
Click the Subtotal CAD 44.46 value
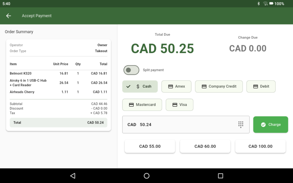99,104
